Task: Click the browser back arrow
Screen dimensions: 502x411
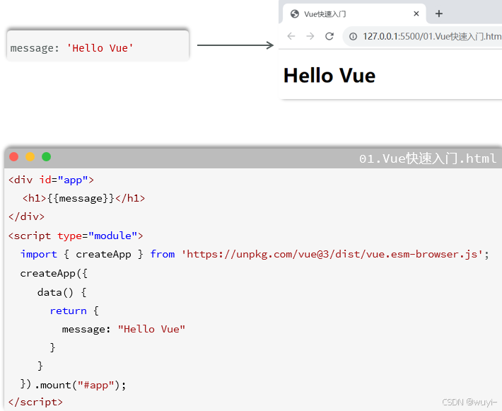Action: 291,36
